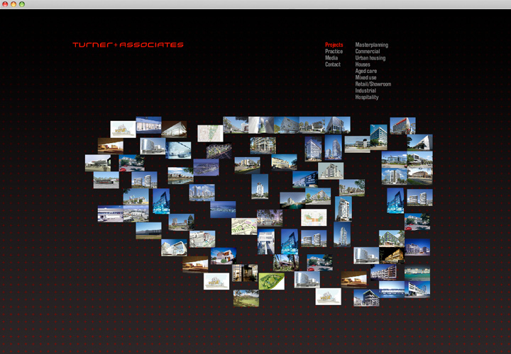This screenshot has height=354, width=511.
Task: Open the thumbnail with car by glass showroom
Action: point(178,150)
